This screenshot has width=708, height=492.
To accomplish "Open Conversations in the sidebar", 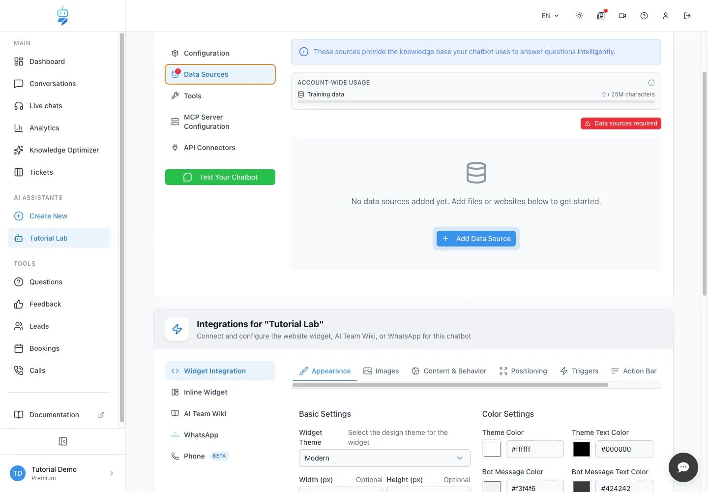I will [59, 84].
